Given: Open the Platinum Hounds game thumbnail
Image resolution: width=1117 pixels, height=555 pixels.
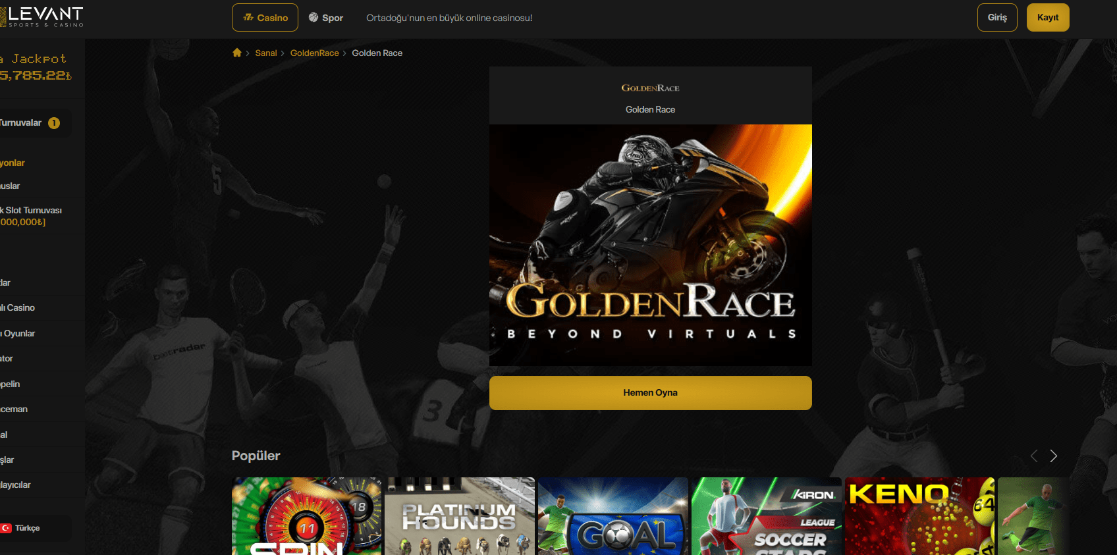Looking at the screenshot, I should coord(460,516).
